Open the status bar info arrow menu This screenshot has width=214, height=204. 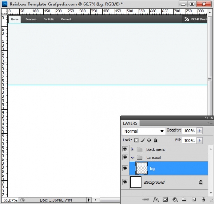tap(89, 200)
